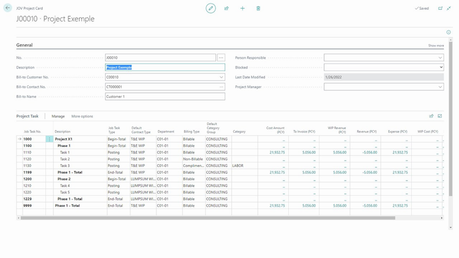Click the No. field ellipsis button
This screenshot has height=258, width=459.
(x=221, y=57)
